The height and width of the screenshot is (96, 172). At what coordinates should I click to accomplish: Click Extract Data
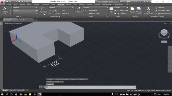(123, 11)
